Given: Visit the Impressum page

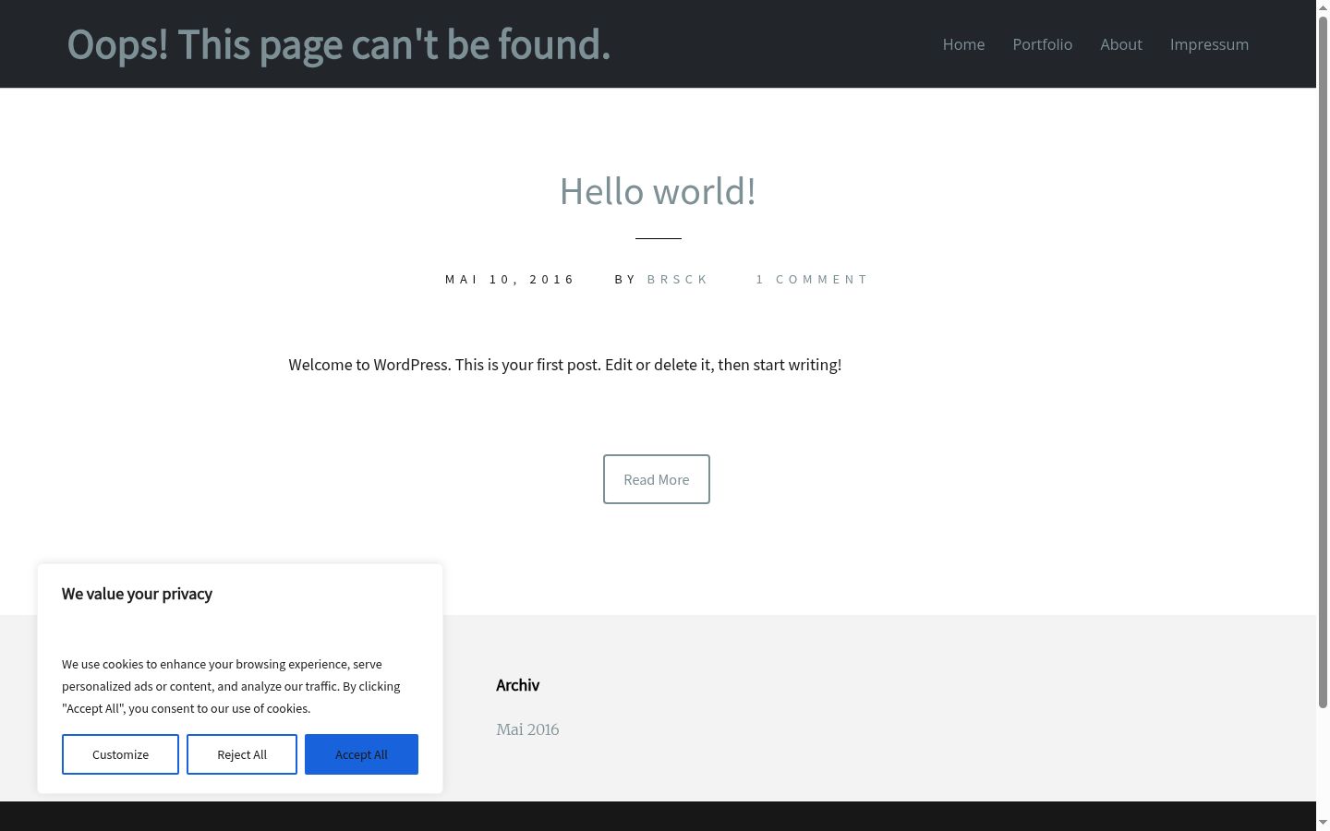Looking at the screenshot, I should pos(1209,44).
